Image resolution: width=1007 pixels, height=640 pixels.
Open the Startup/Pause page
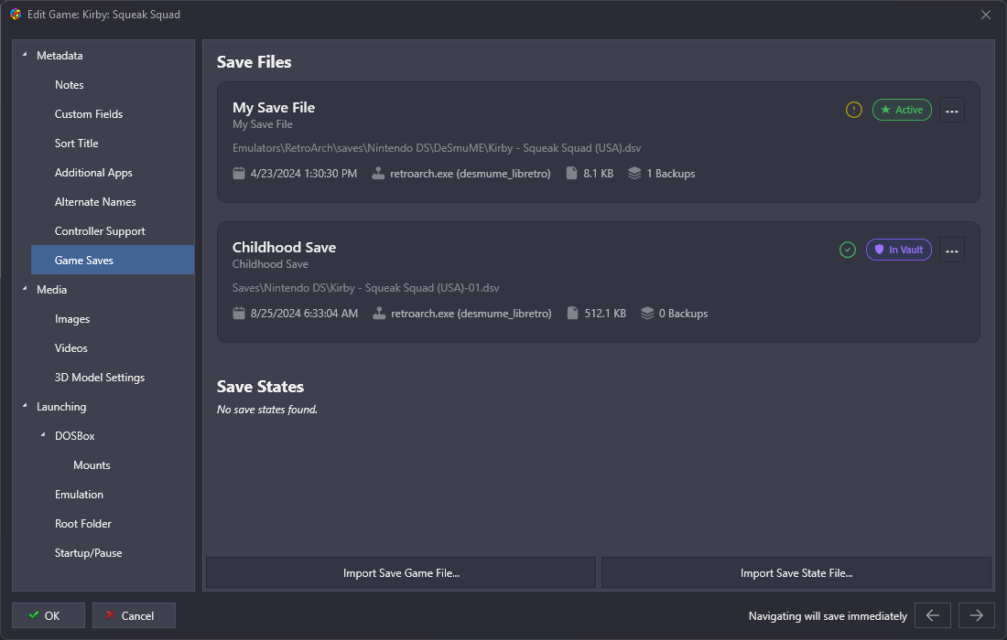point(88,553)
